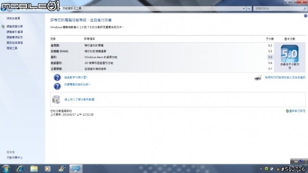The height and width of the screenshot is (173, 308).
Task: Click the highlighted graphics subscore 5.0
Action: 270,57
